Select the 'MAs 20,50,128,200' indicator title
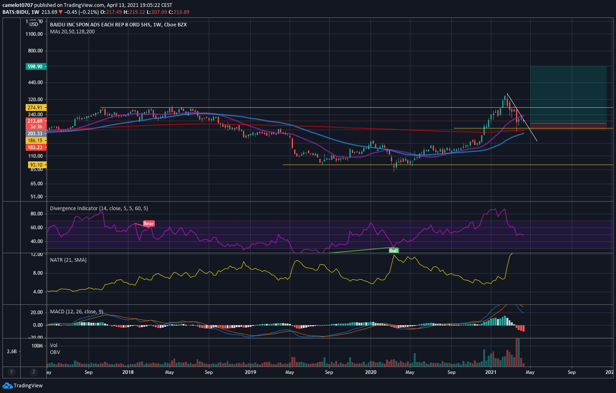The image size is (616, 393). (72, 31)
